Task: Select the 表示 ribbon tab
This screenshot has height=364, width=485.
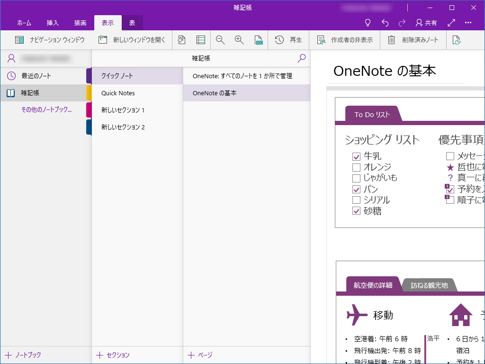Action: click(x=108, y=23)
